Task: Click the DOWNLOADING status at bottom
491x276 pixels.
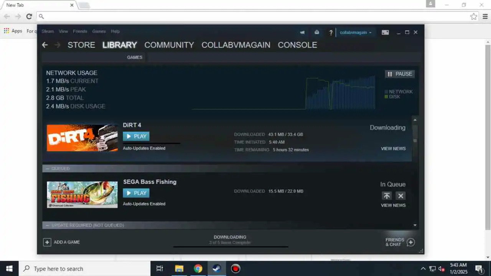Action: point(230,237)
